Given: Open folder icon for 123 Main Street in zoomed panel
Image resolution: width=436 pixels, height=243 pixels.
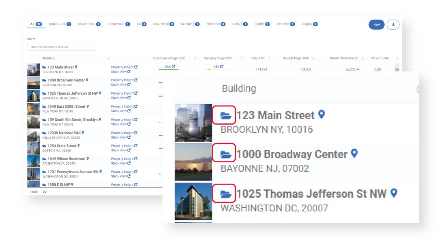Looking at the screenshot, I should point(225,115).
